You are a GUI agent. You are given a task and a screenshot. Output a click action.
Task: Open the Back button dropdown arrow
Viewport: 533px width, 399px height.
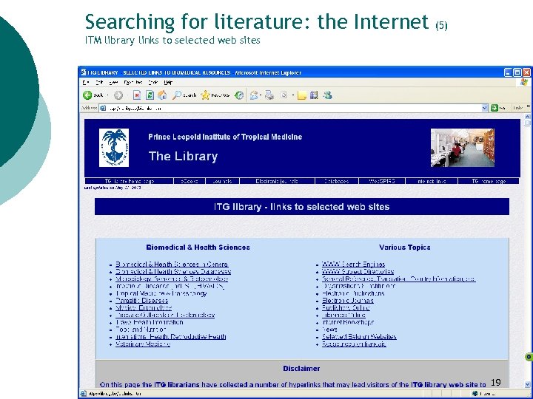108,95
